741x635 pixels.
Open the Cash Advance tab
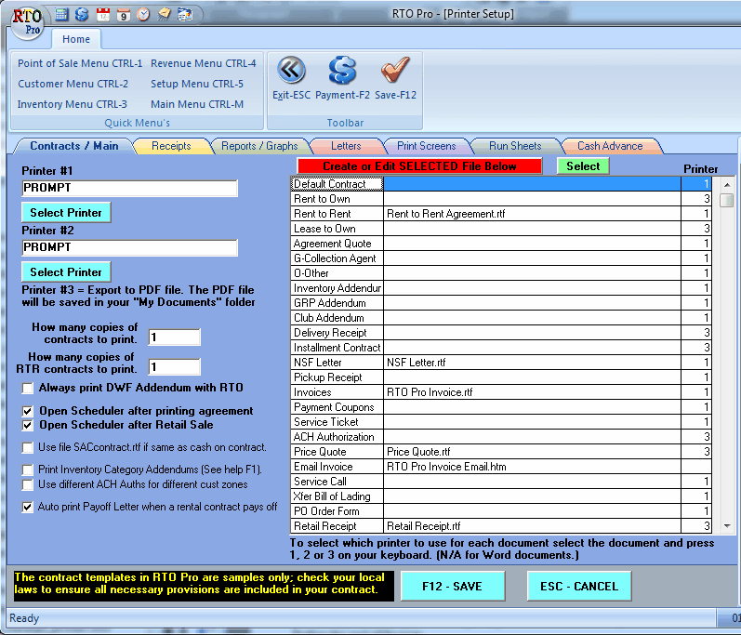pyautogui.click(x=609, y=146)
